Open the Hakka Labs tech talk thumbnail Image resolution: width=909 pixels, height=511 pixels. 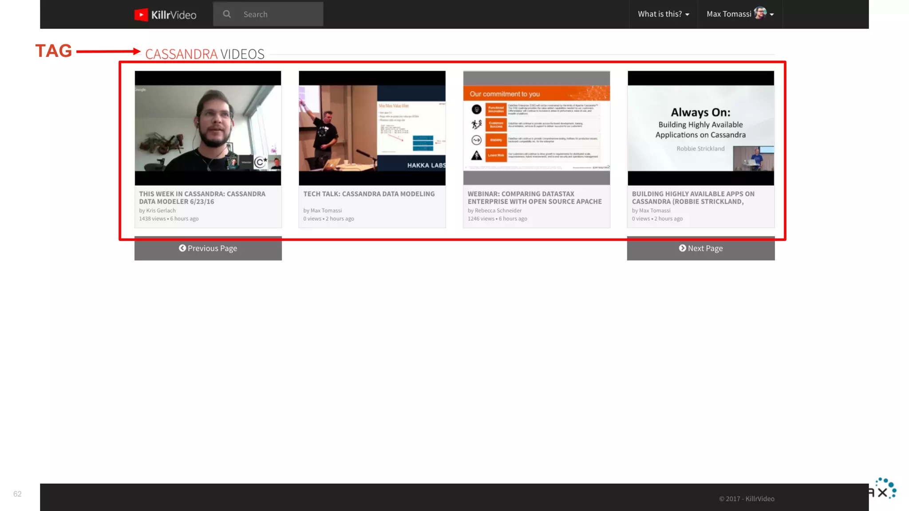(372, 128)
